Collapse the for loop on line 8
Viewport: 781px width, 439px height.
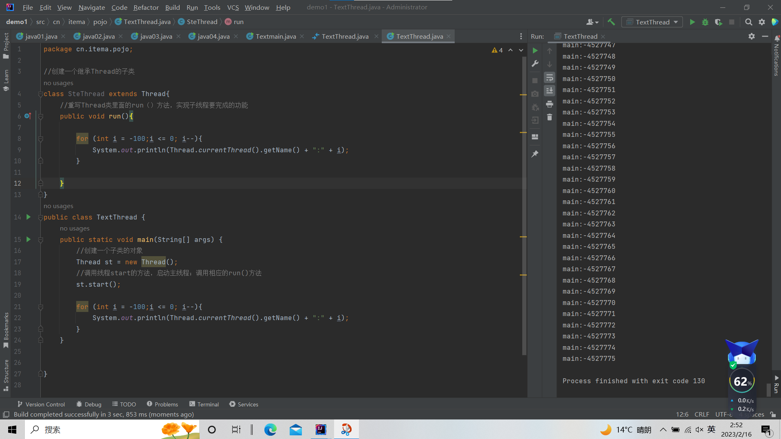(x=41, y=139)
